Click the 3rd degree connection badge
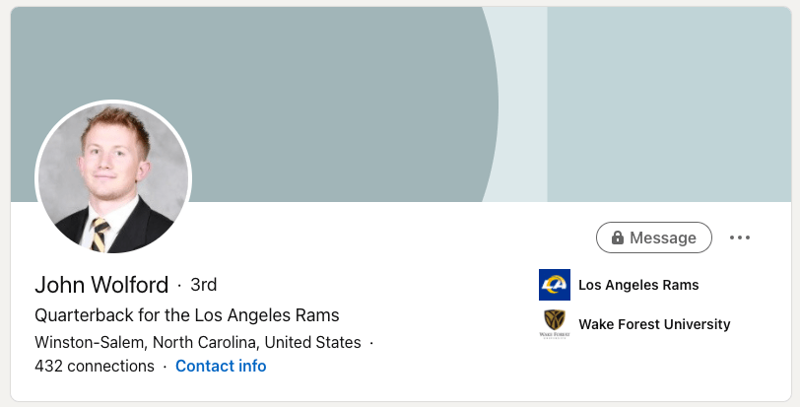 pos(203,285)
